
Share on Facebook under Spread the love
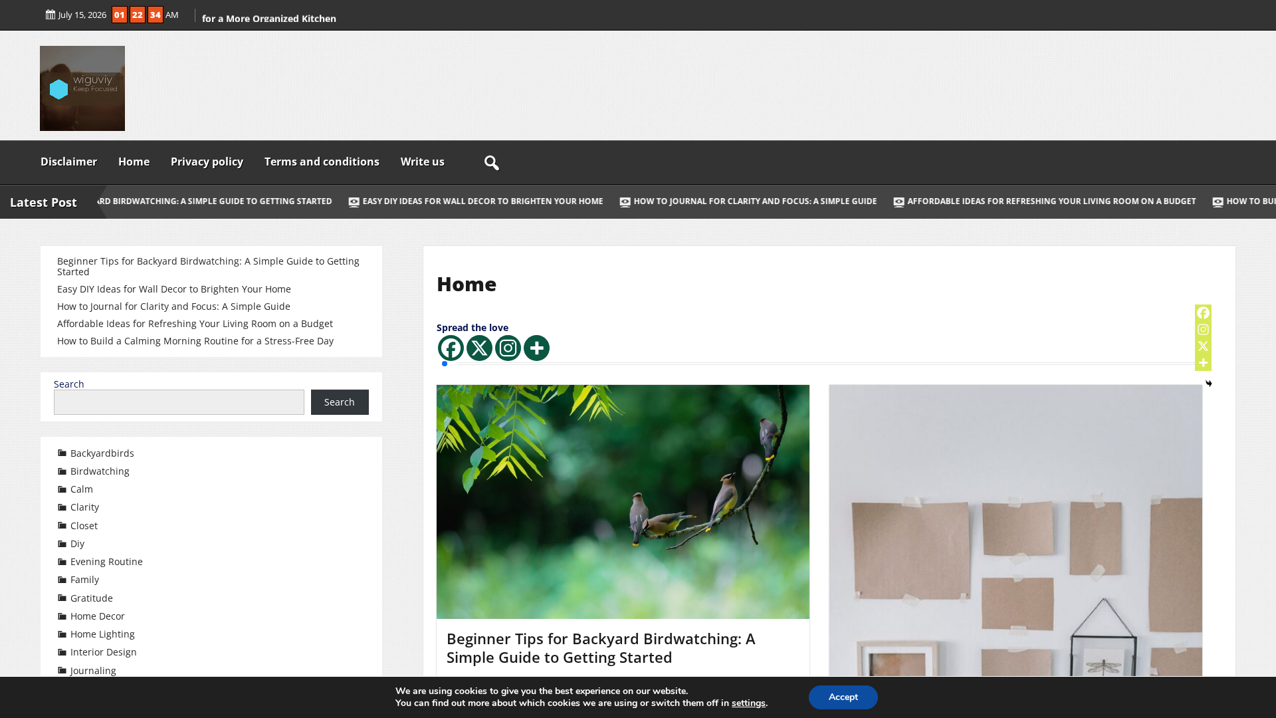(451, 348)
